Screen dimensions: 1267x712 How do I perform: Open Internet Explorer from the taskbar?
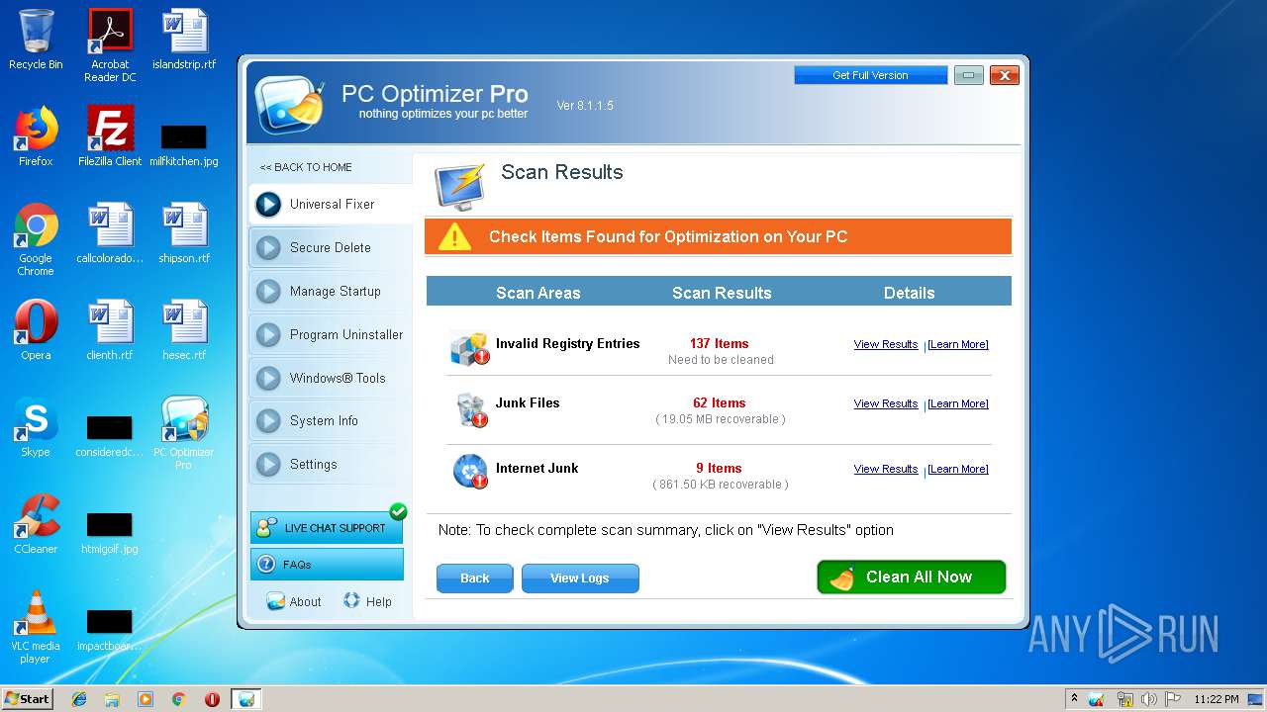click(79, 699)
